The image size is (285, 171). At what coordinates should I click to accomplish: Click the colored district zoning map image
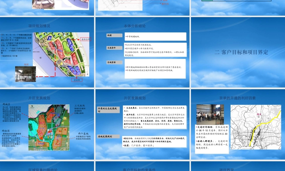pyautogui.click(x=49, y=127)
